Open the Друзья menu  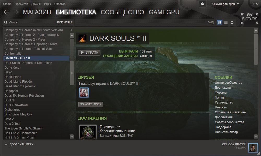(36, 4)
